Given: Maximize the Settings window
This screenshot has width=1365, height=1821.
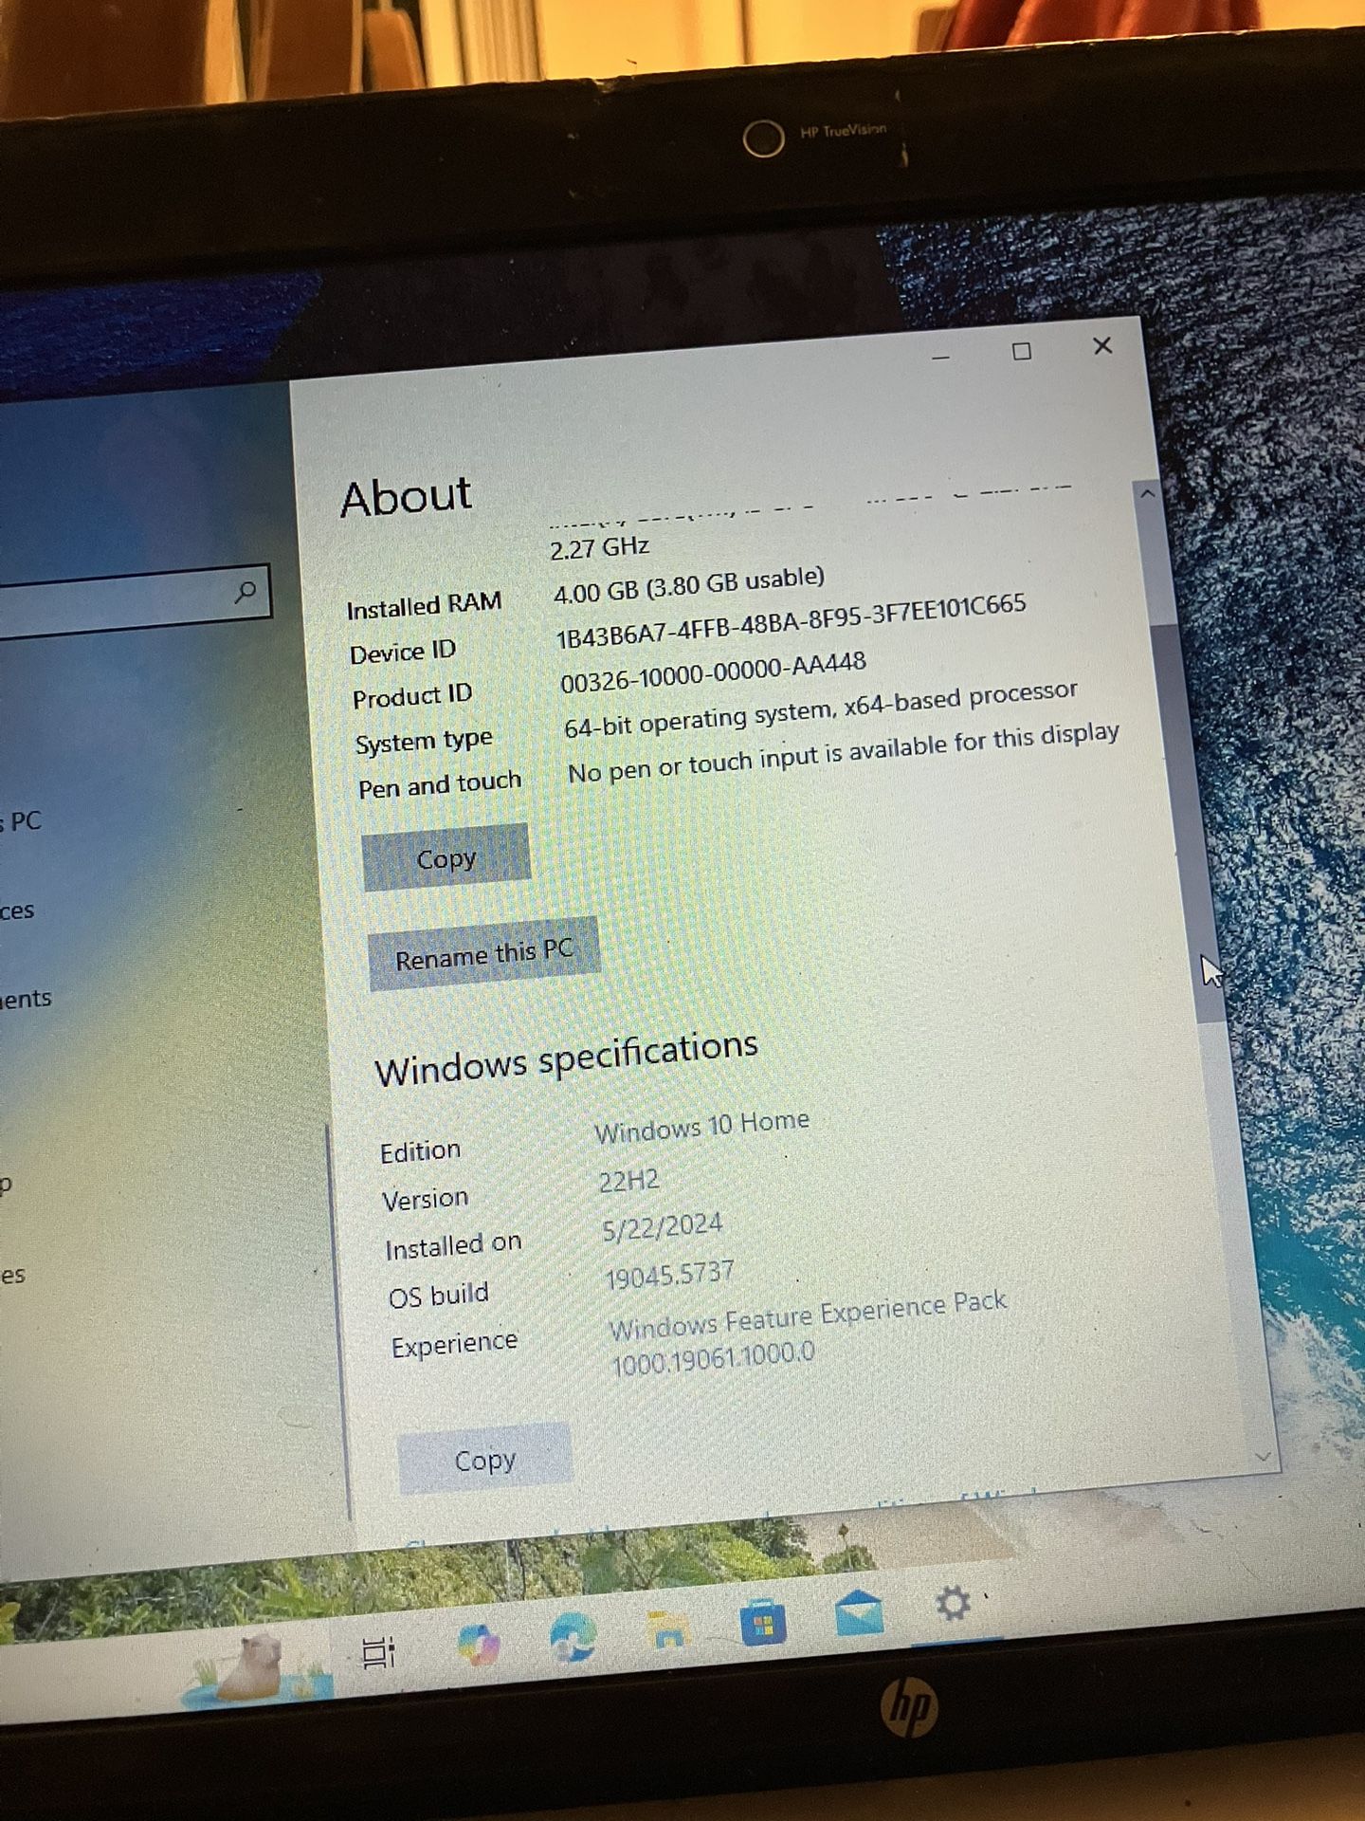Looking at the screenshot, I should 1022,352.
